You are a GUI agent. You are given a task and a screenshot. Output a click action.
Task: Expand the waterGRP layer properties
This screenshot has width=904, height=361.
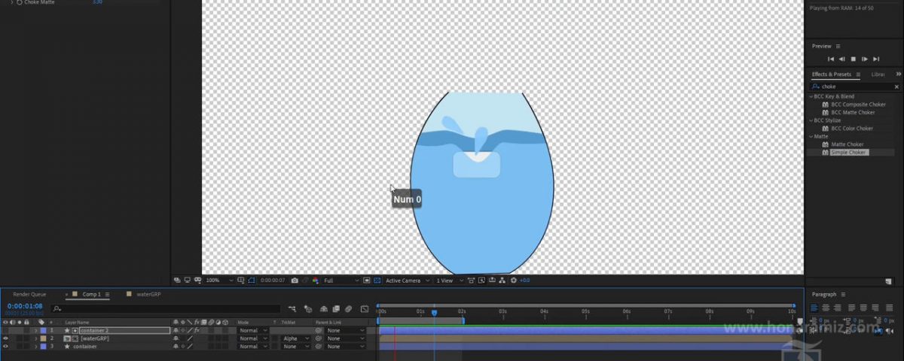coord(35,338)
